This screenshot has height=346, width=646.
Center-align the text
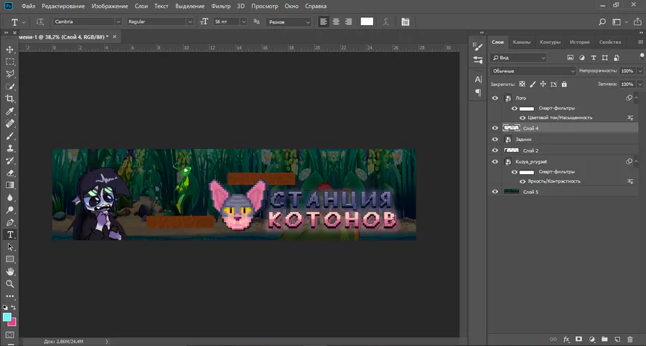[335, 21]
